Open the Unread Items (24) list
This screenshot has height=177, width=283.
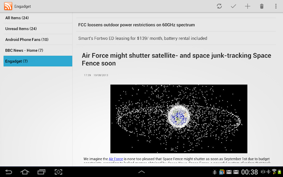[x=38, y=28]
